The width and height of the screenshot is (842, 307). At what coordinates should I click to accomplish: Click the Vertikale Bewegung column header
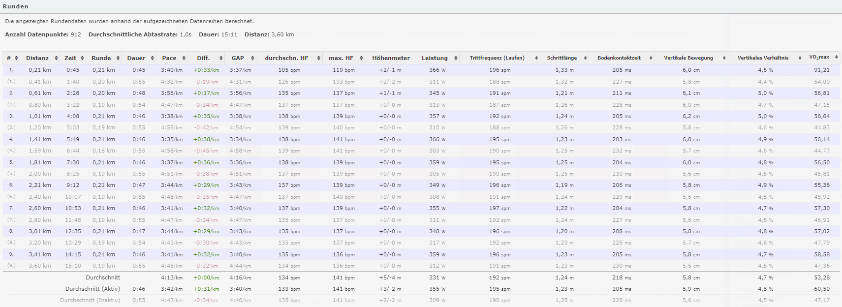(688, 58)
